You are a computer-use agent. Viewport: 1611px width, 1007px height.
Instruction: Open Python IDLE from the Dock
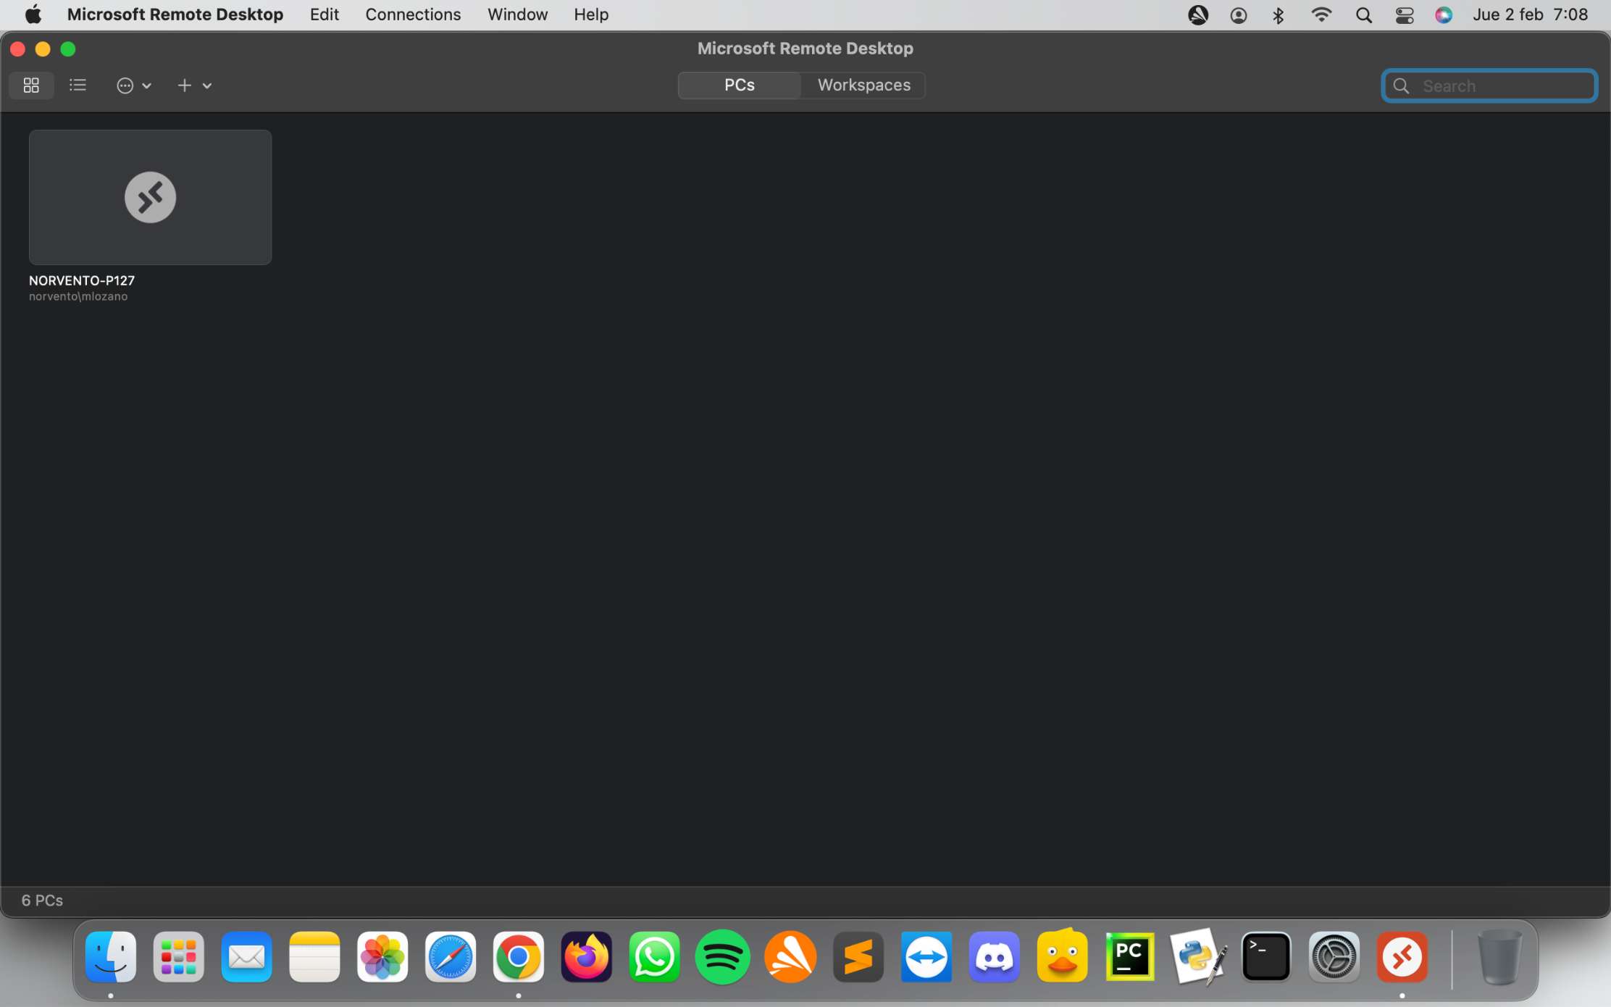[x=1198, y=957]
